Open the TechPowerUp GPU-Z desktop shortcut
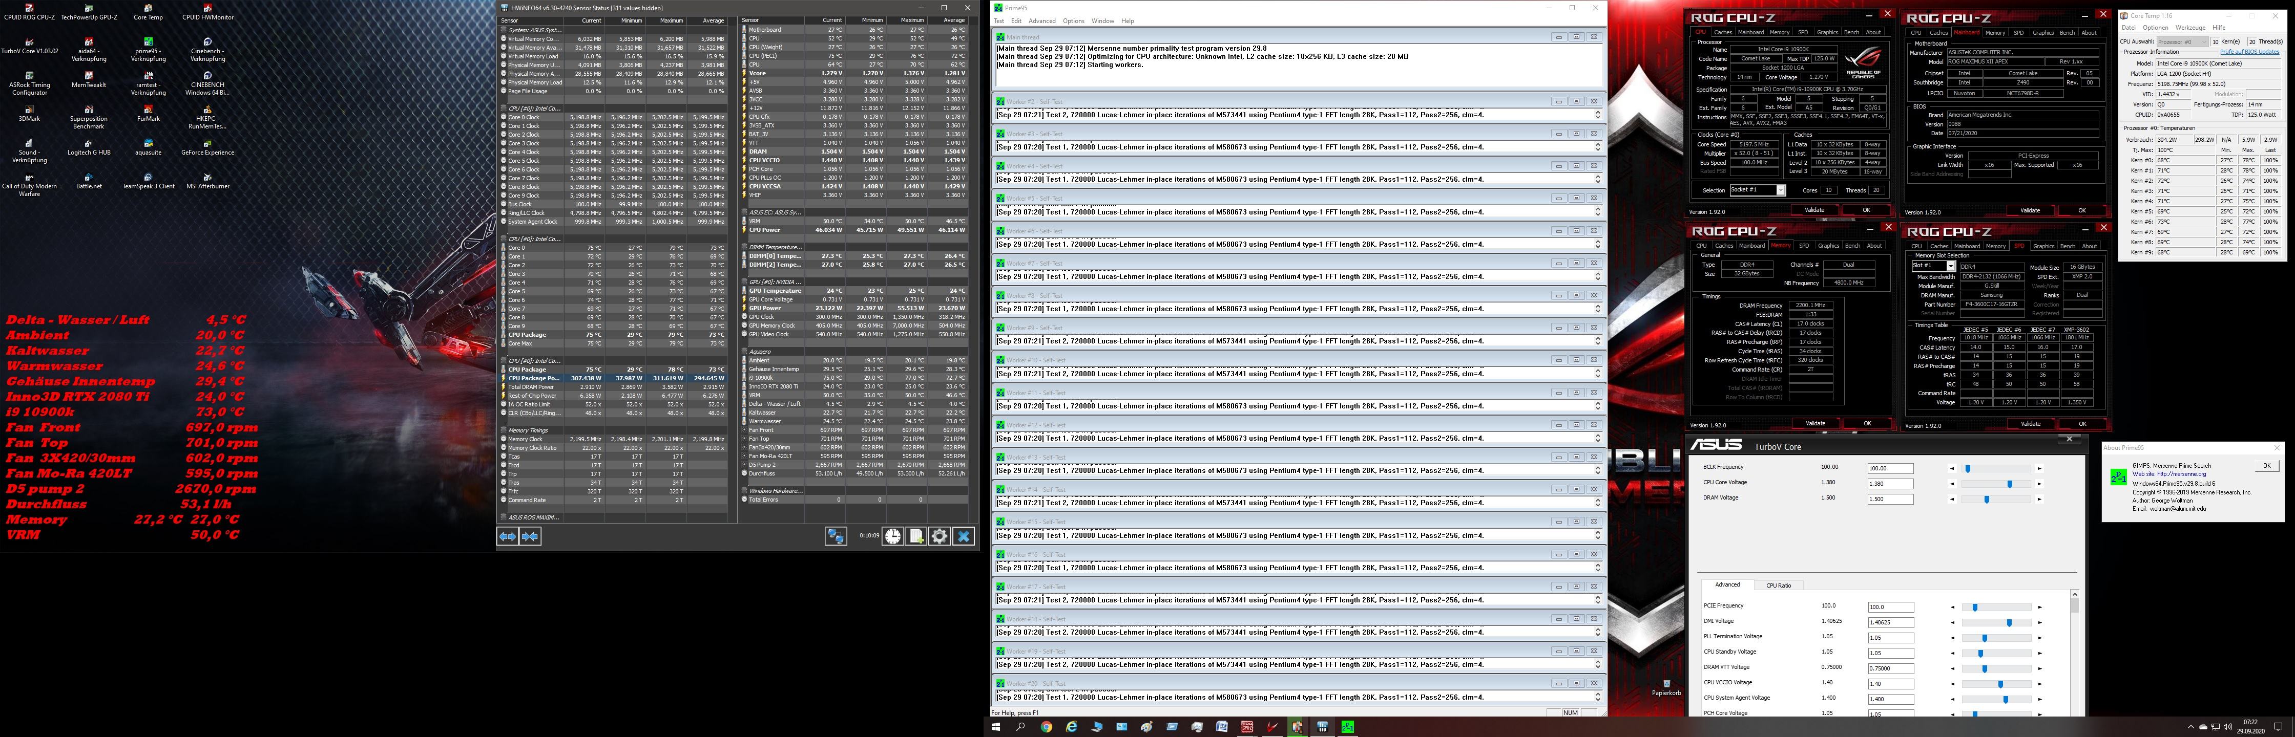Image resolution: width=2295 pixels, height=737 pixels. coord(89,12)
